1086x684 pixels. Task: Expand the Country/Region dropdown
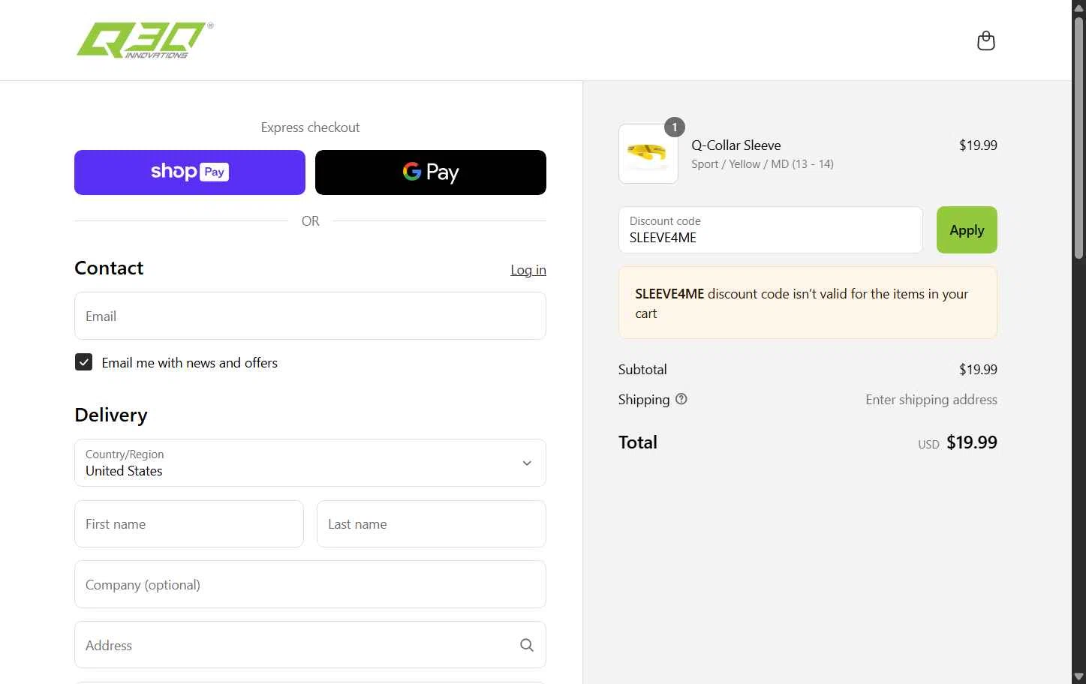310,463
